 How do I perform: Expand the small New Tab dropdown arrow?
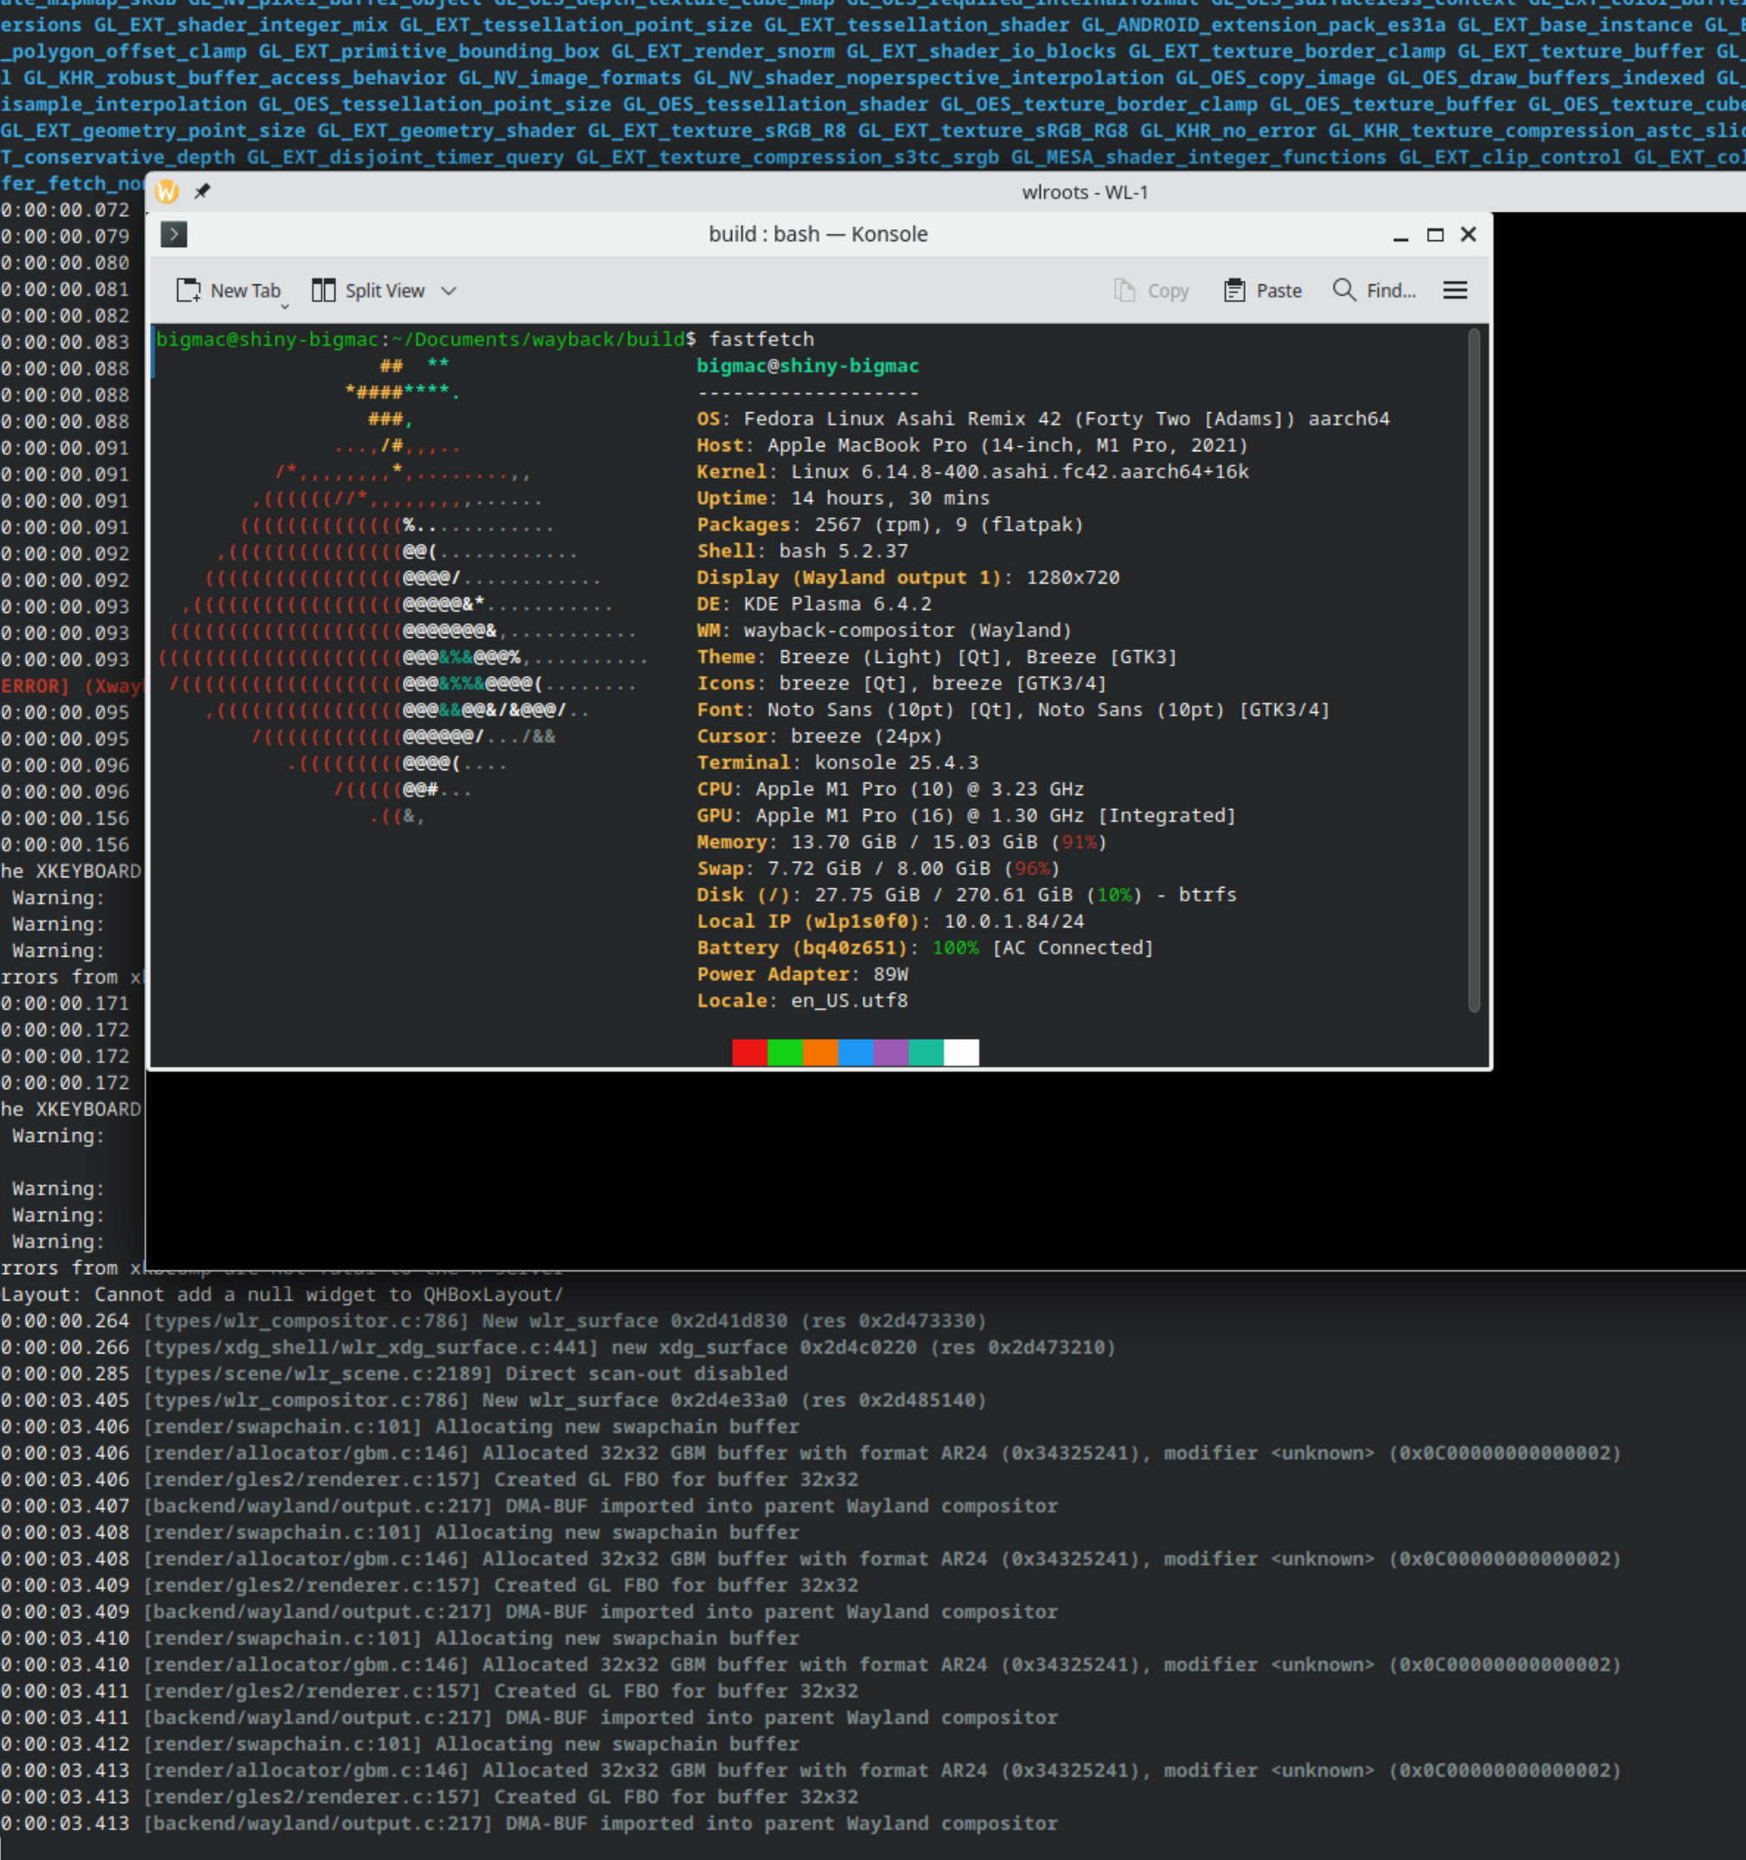pos(284,306)
